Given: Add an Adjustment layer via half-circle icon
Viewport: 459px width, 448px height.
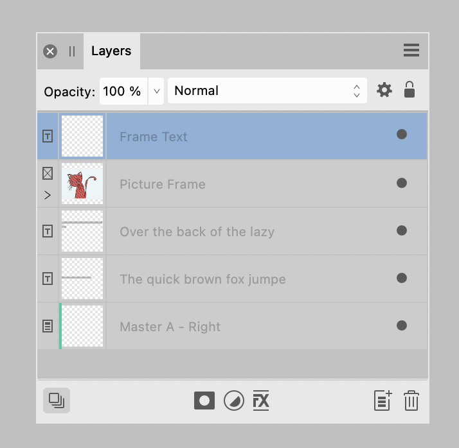Looking at the screenshot, I should (x=234, y=401).
